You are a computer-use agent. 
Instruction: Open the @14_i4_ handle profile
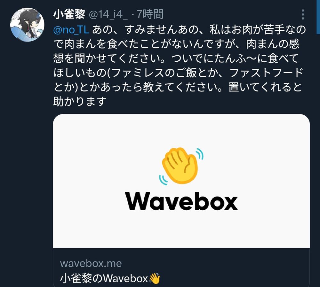(x=108, y=14)
